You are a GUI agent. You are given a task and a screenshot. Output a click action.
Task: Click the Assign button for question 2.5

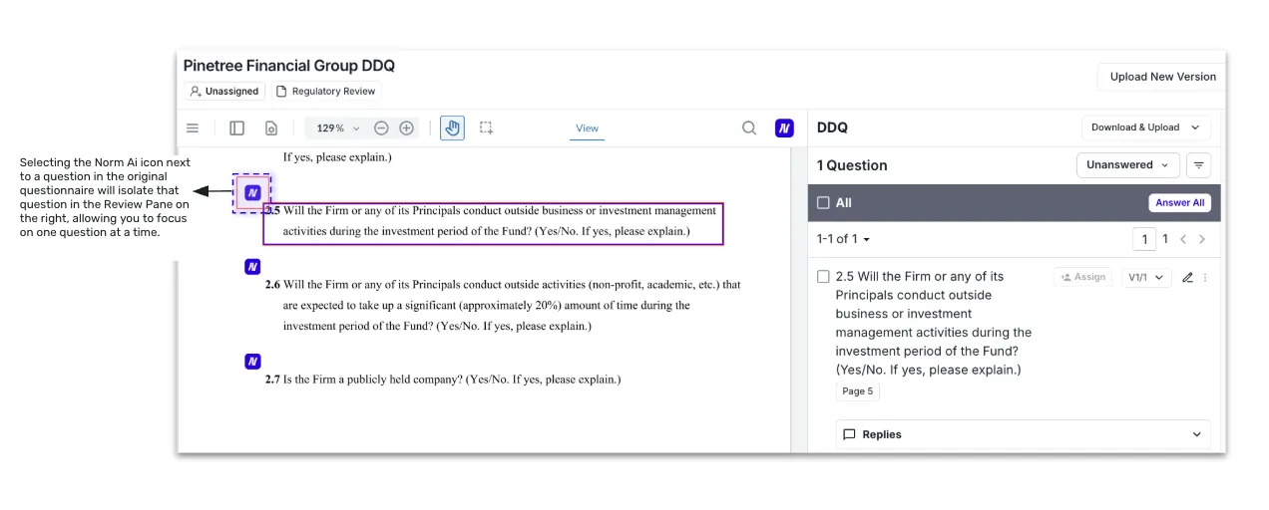point(1083,277)
